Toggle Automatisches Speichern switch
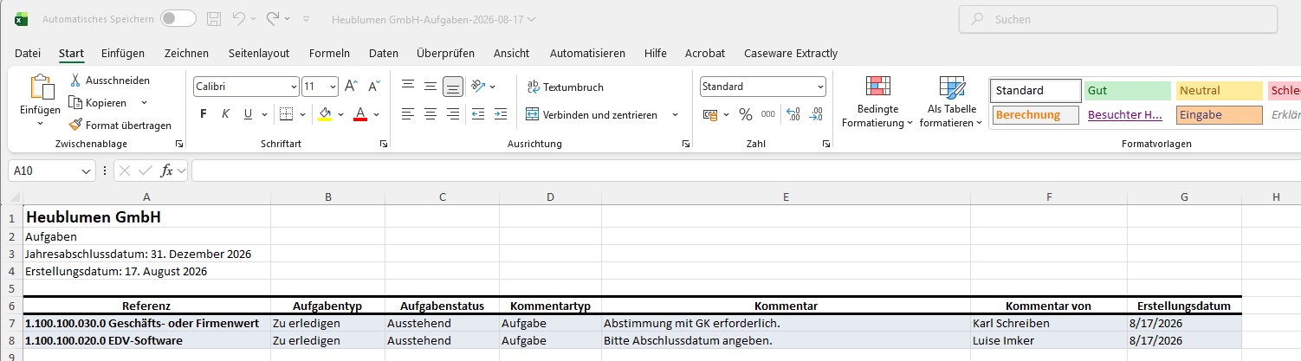 click(178, 18)
